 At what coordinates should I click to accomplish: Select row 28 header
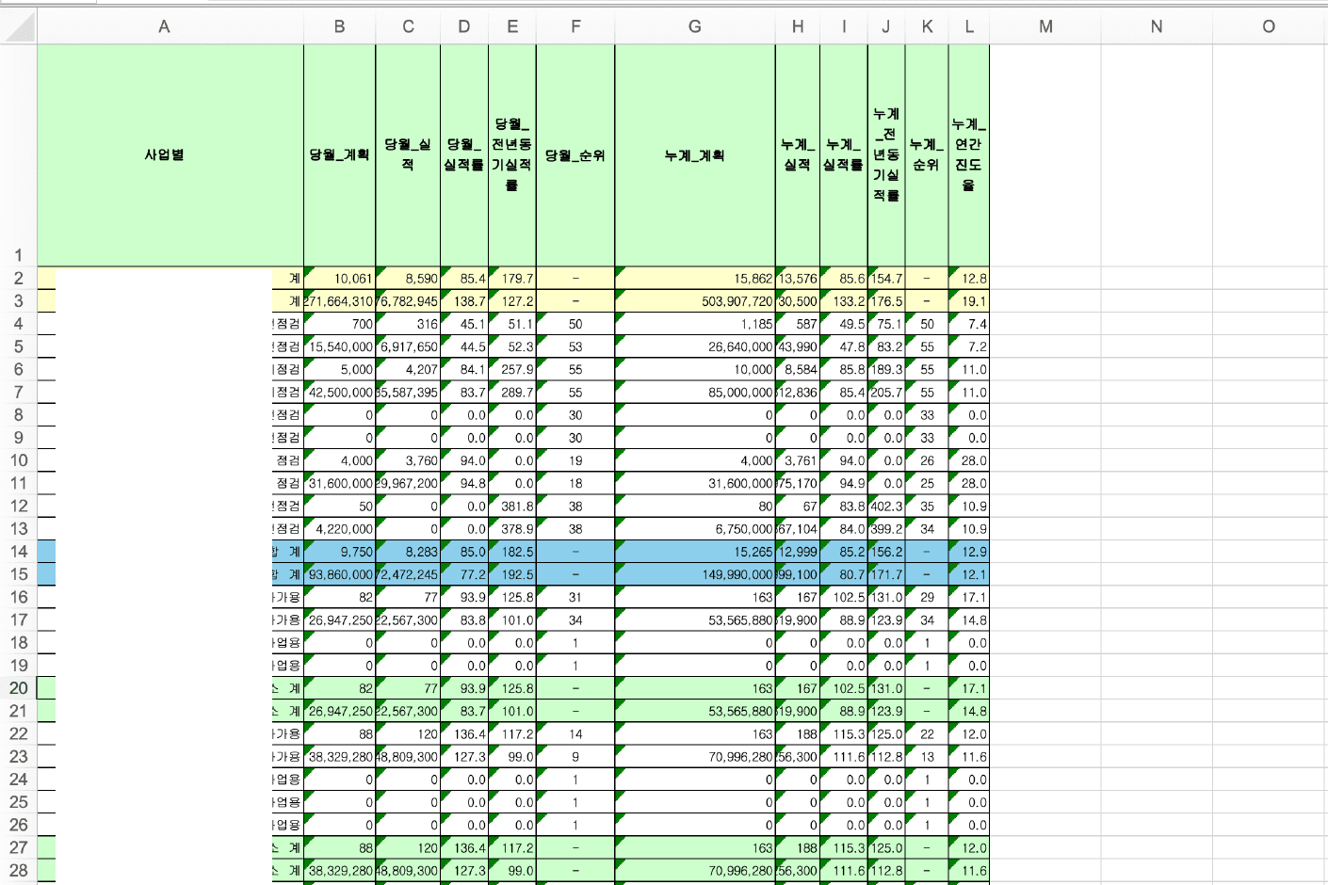(18, 871)
